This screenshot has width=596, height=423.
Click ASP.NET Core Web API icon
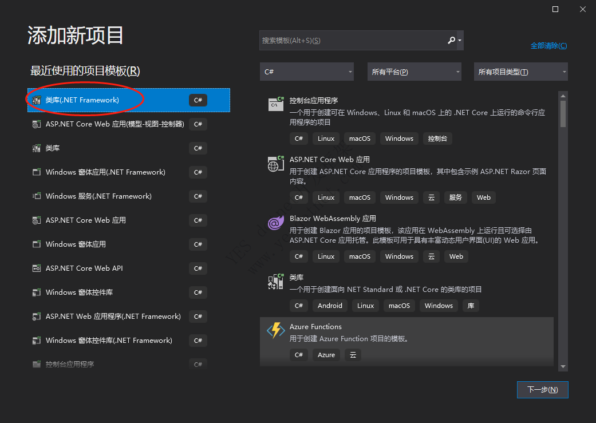pyautogui.click(x=37, y=268)
